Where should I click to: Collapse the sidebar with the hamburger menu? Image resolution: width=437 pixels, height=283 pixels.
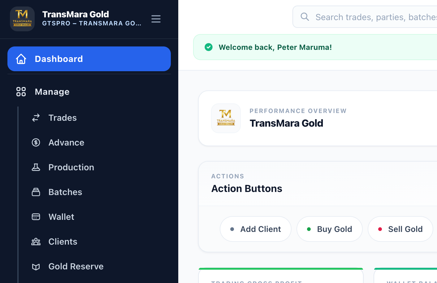pyautogui.click(x=156, y=19)
